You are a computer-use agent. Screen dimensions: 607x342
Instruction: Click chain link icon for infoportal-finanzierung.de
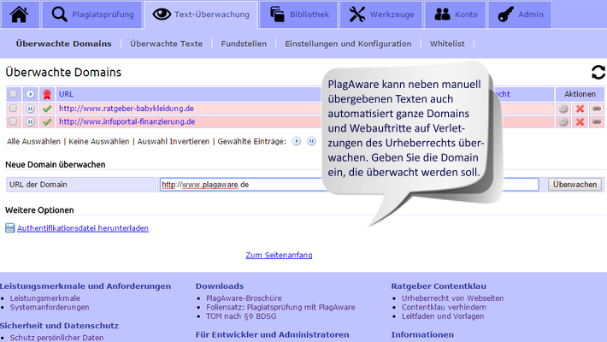[x=597, y=122]
